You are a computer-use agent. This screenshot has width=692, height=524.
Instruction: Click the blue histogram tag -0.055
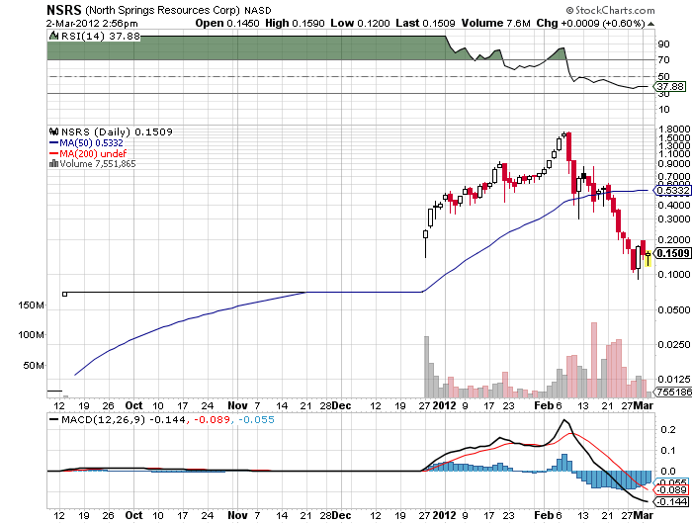[x=671, y=481]
